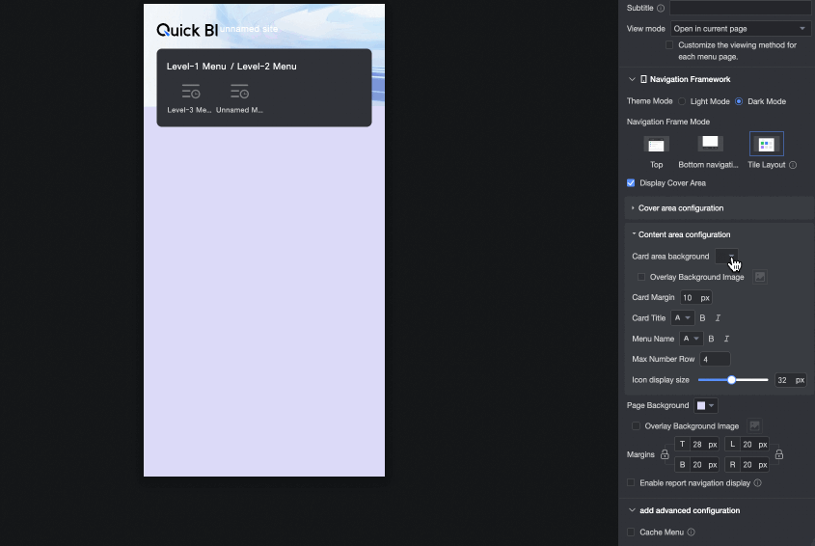Screen dimensions: 815x546
Task: Select Light Mode theme
Action: click(682, 101)
